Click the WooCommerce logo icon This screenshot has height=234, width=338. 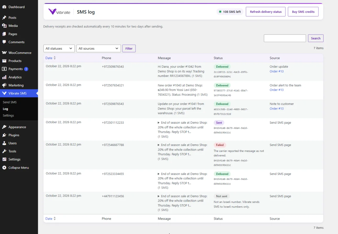point(4,53)
